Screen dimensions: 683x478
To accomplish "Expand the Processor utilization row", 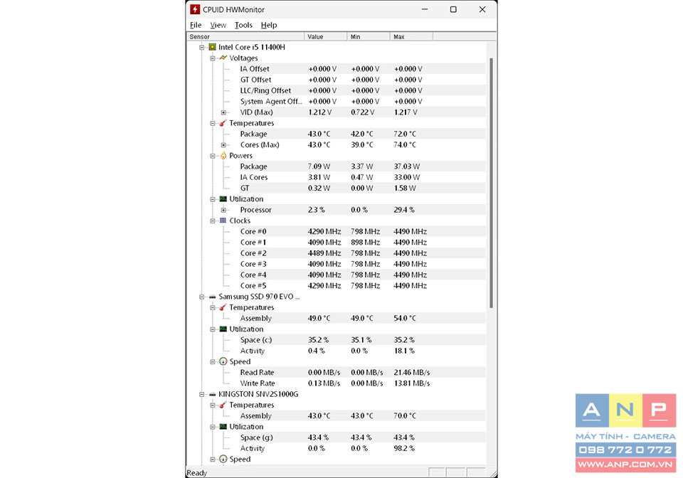I will [x=223, y=210].
